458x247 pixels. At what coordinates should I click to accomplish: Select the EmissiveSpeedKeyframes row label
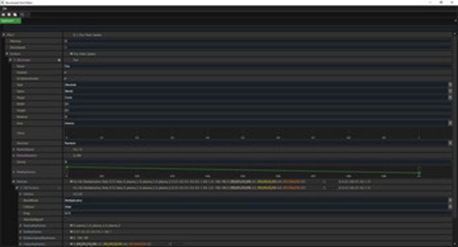pyautogui.click(x=39, y=238)
